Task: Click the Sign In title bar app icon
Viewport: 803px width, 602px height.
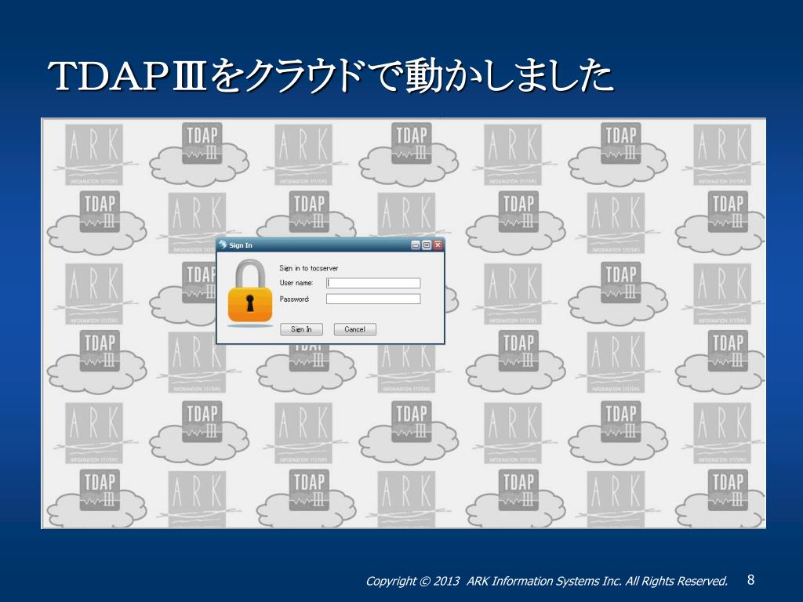Action: point(222,245)
